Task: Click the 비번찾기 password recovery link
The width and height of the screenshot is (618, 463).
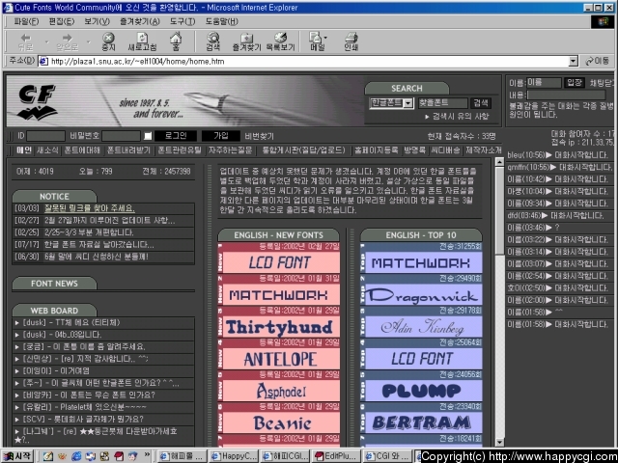Action: 260,136
